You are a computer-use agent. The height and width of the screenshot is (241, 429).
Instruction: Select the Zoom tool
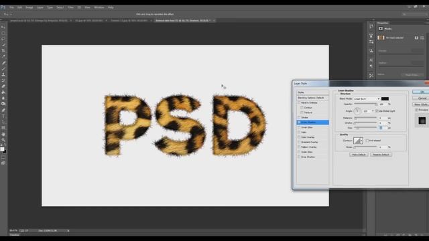click(3, 140)
